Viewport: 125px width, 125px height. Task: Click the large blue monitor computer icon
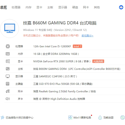10,28
